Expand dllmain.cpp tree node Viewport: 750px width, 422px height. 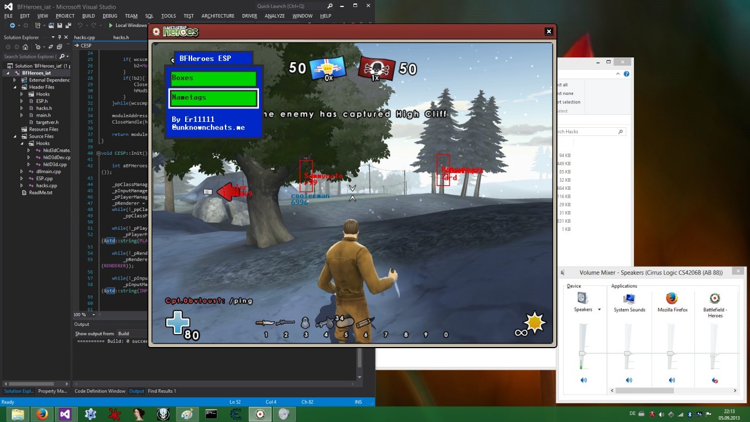click(23, 172)
